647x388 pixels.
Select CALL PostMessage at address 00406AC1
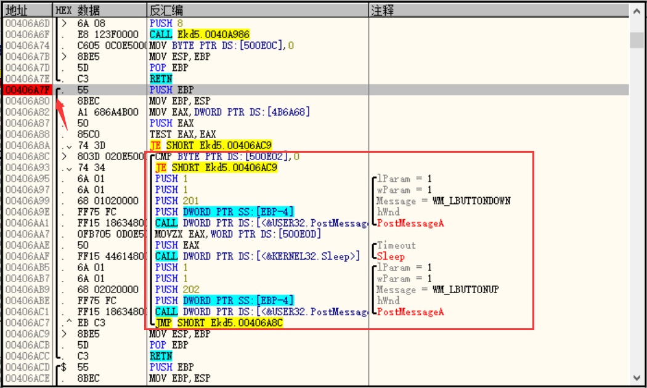[262, 312]
